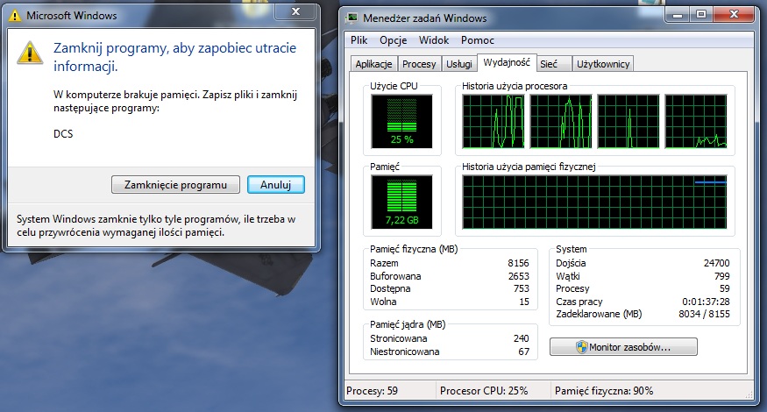Screen dimensions: 767x412
Task: Click the first CPU core history graph
Action: (493, 121)
